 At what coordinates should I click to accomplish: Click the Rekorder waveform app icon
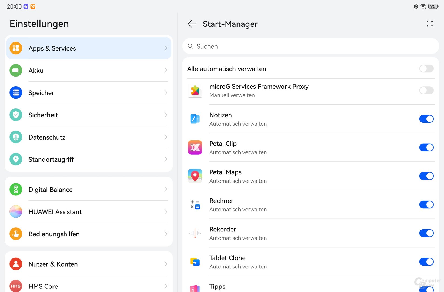coord(195,233)
